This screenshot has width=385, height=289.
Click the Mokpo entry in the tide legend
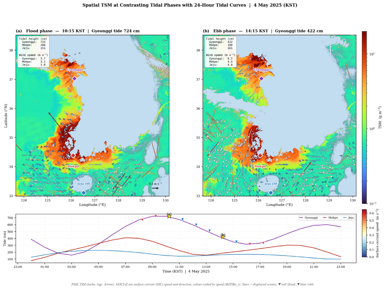[x=330, y=217]
